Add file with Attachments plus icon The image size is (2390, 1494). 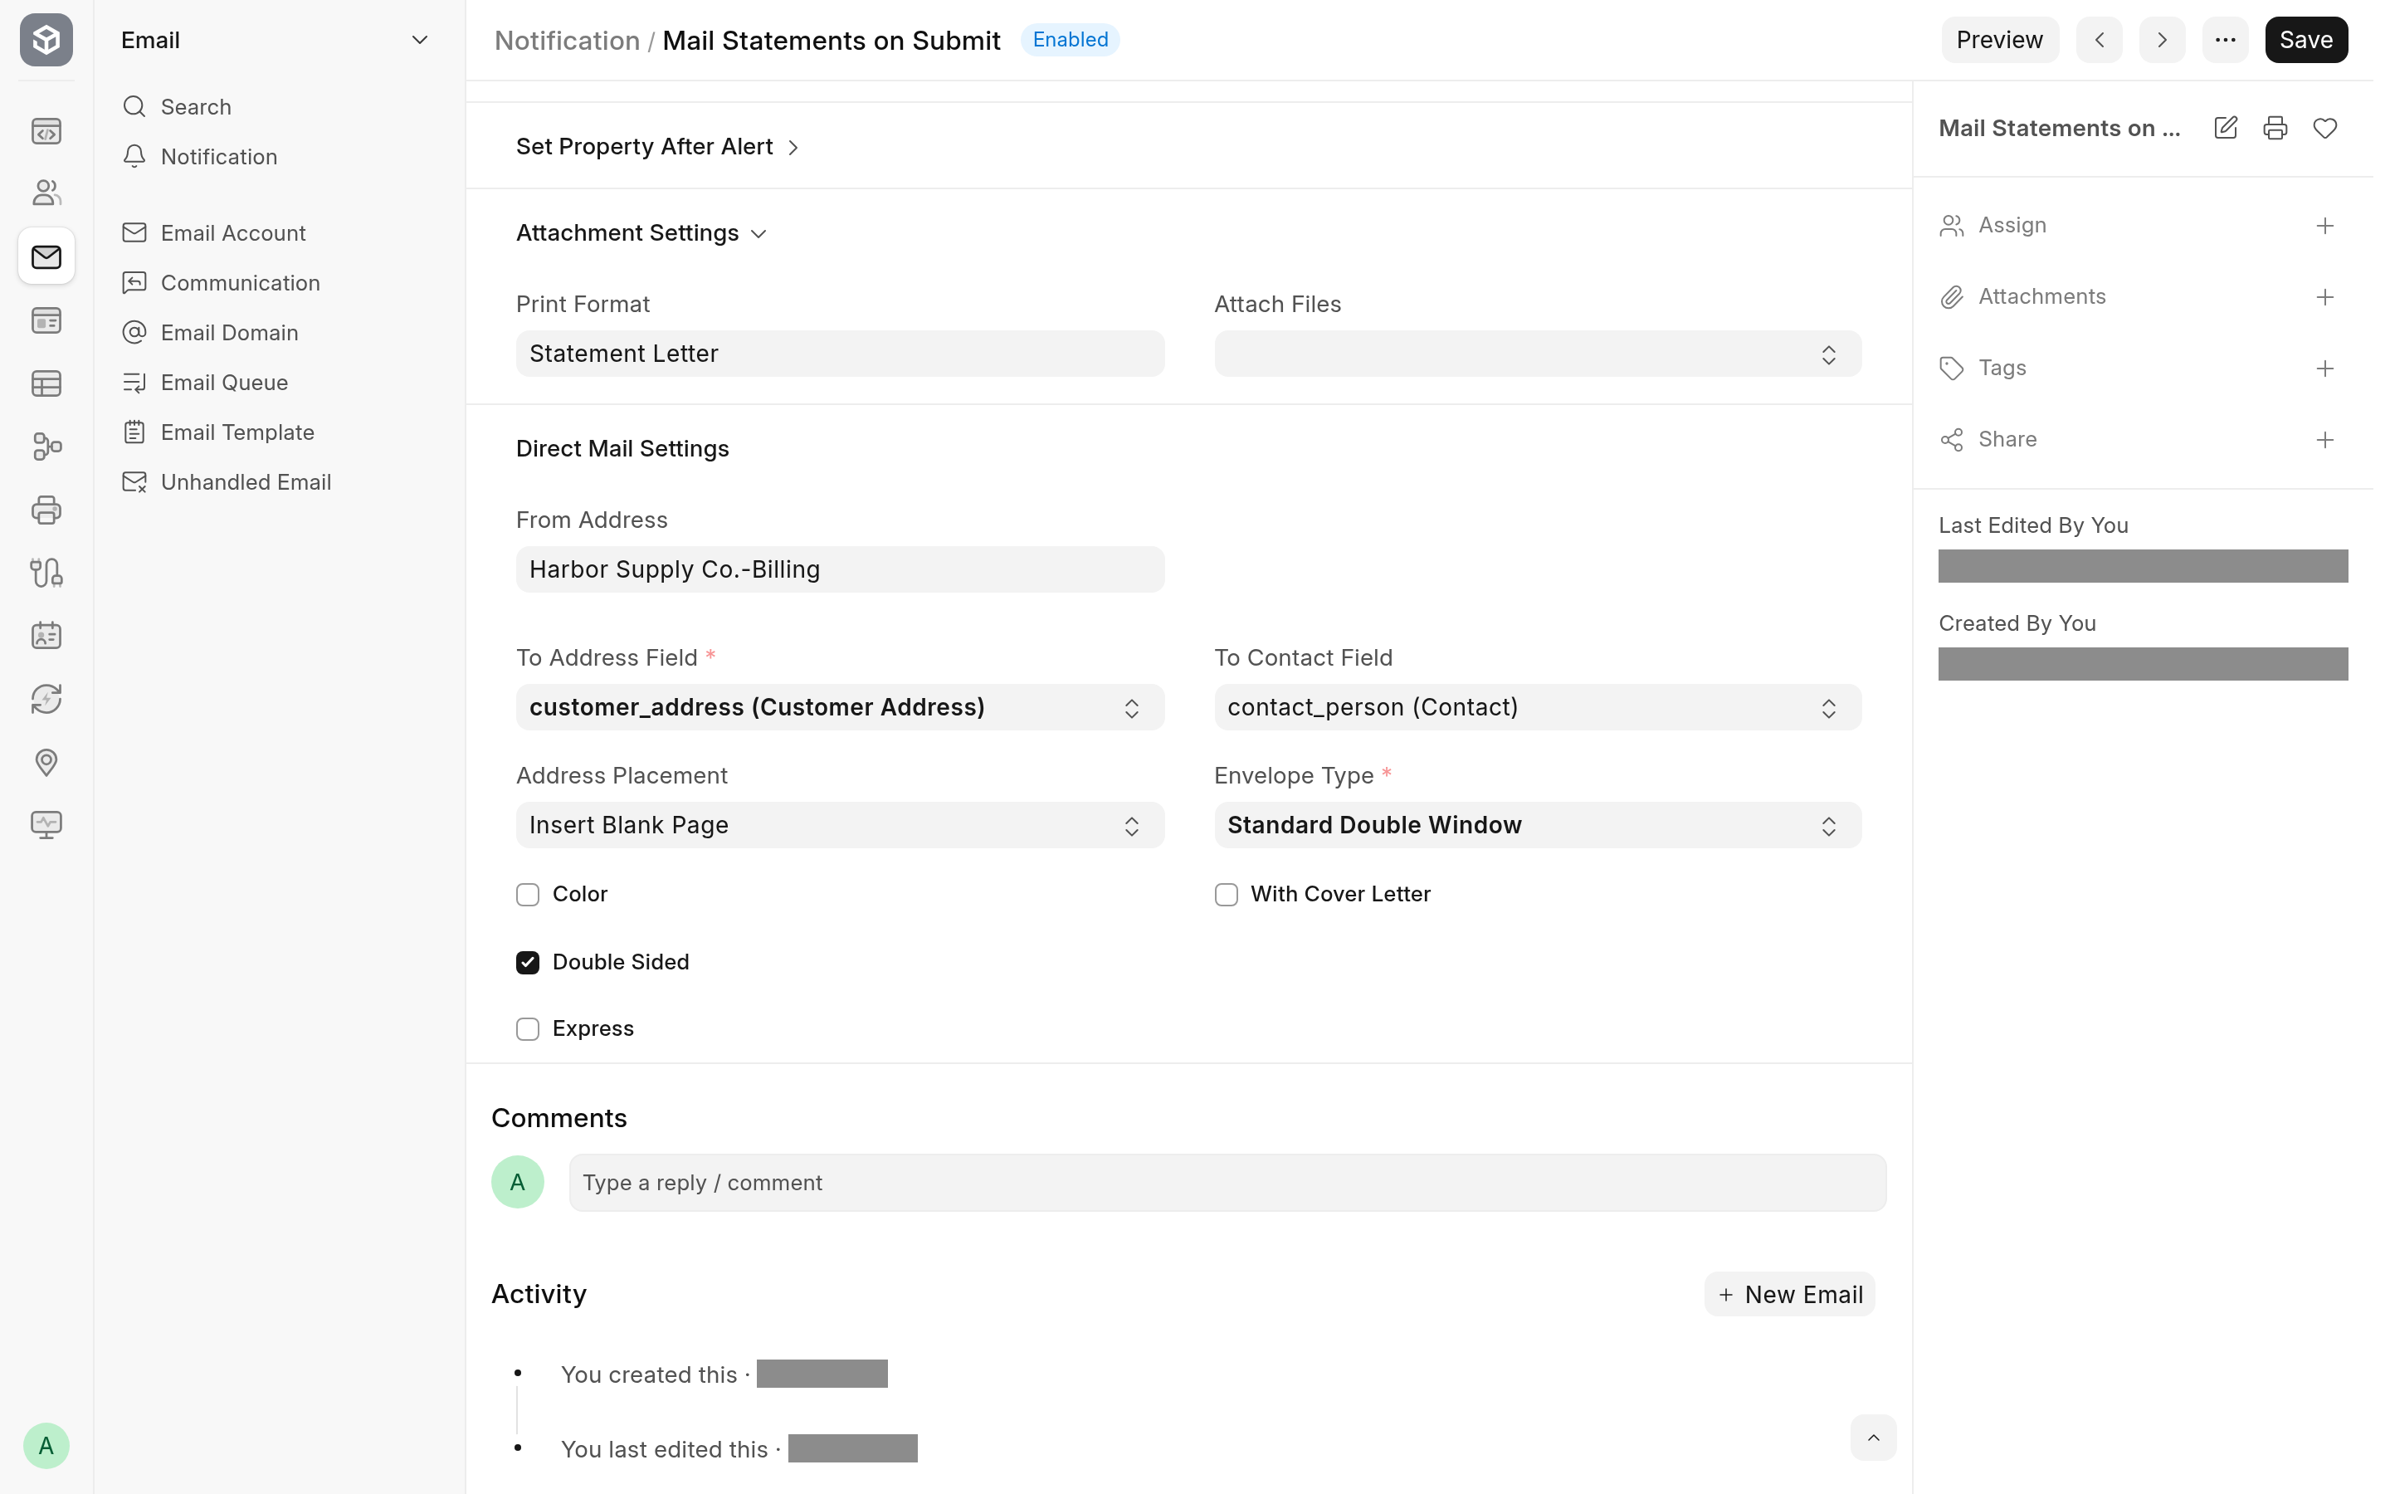[2324, 297]
